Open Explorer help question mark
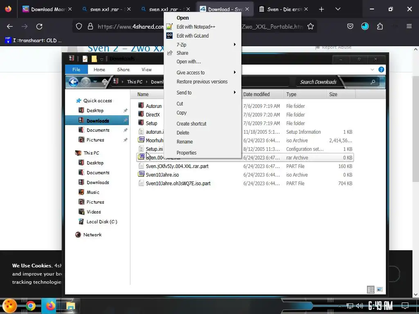The image size is (419, 314). click(381, 70)
